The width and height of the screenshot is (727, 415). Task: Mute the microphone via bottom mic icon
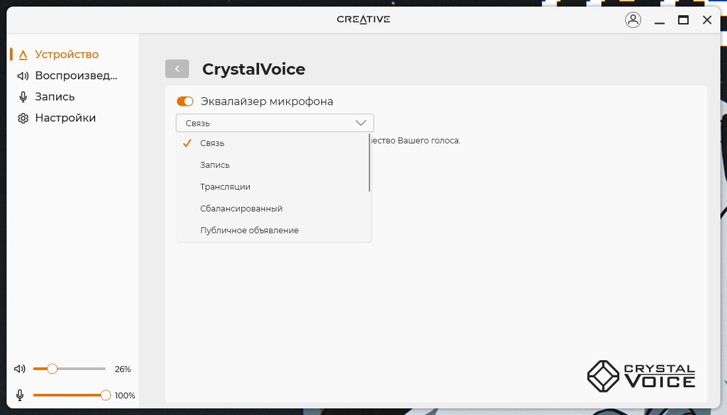(20, 395)
